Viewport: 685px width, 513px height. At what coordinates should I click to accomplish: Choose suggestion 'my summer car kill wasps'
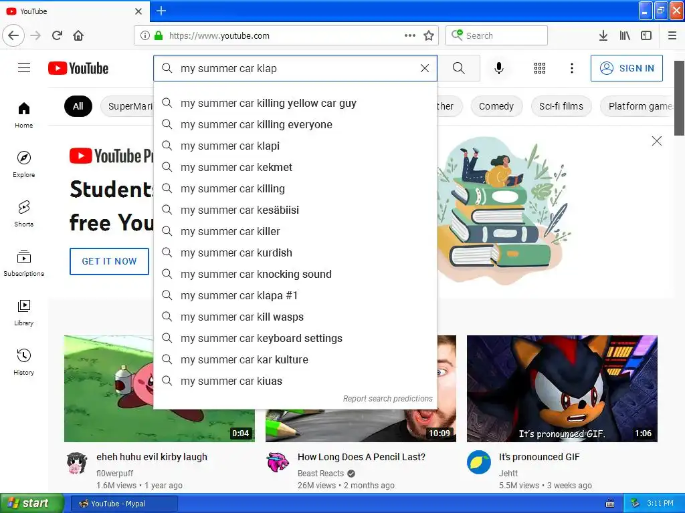295,317
